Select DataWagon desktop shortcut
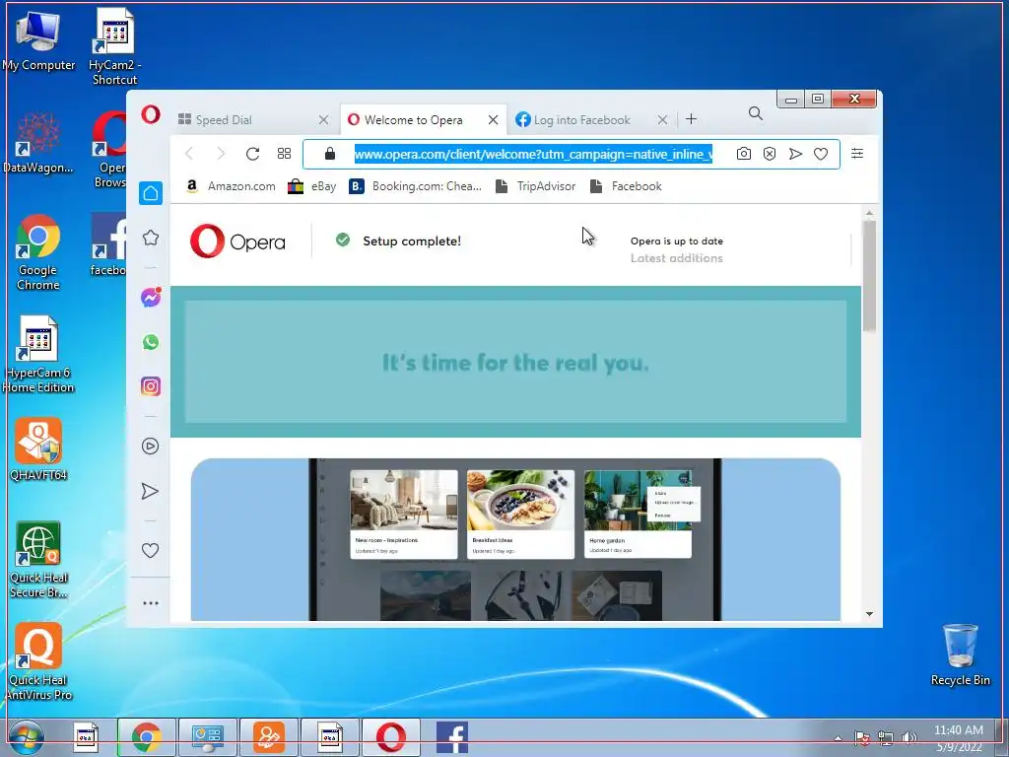 point(38,143)
